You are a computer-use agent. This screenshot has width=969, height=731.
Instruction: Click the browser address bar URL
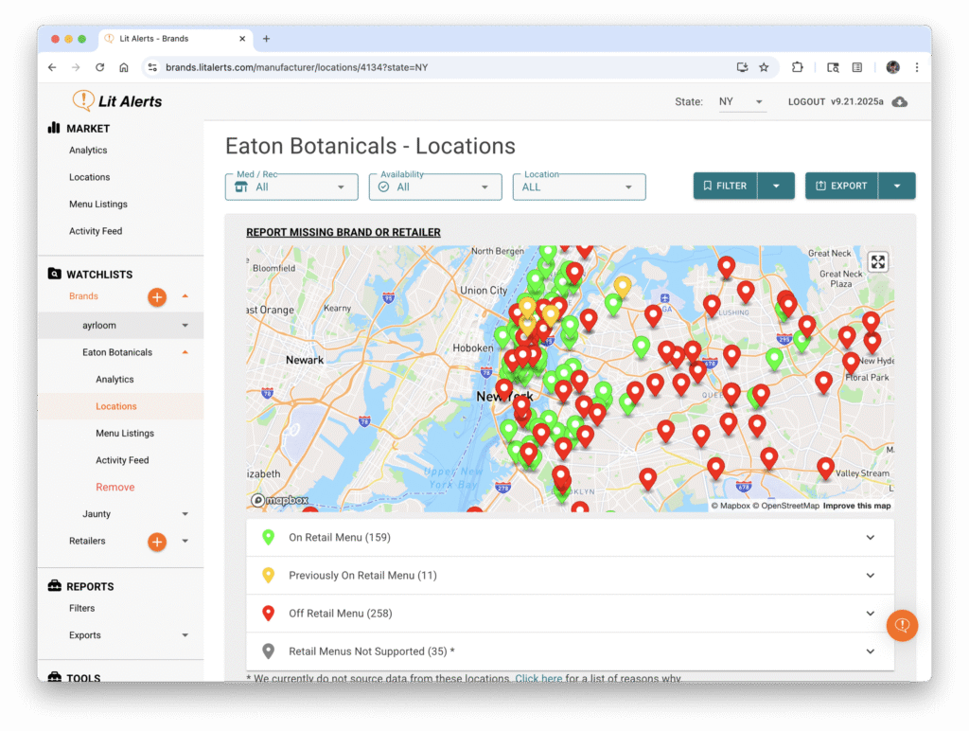tap(297, 67)
